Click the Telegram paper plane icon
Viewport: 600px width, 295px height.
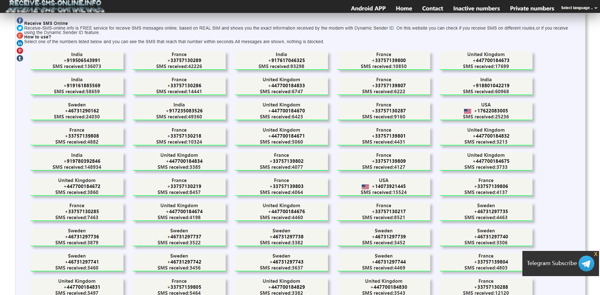586,264
